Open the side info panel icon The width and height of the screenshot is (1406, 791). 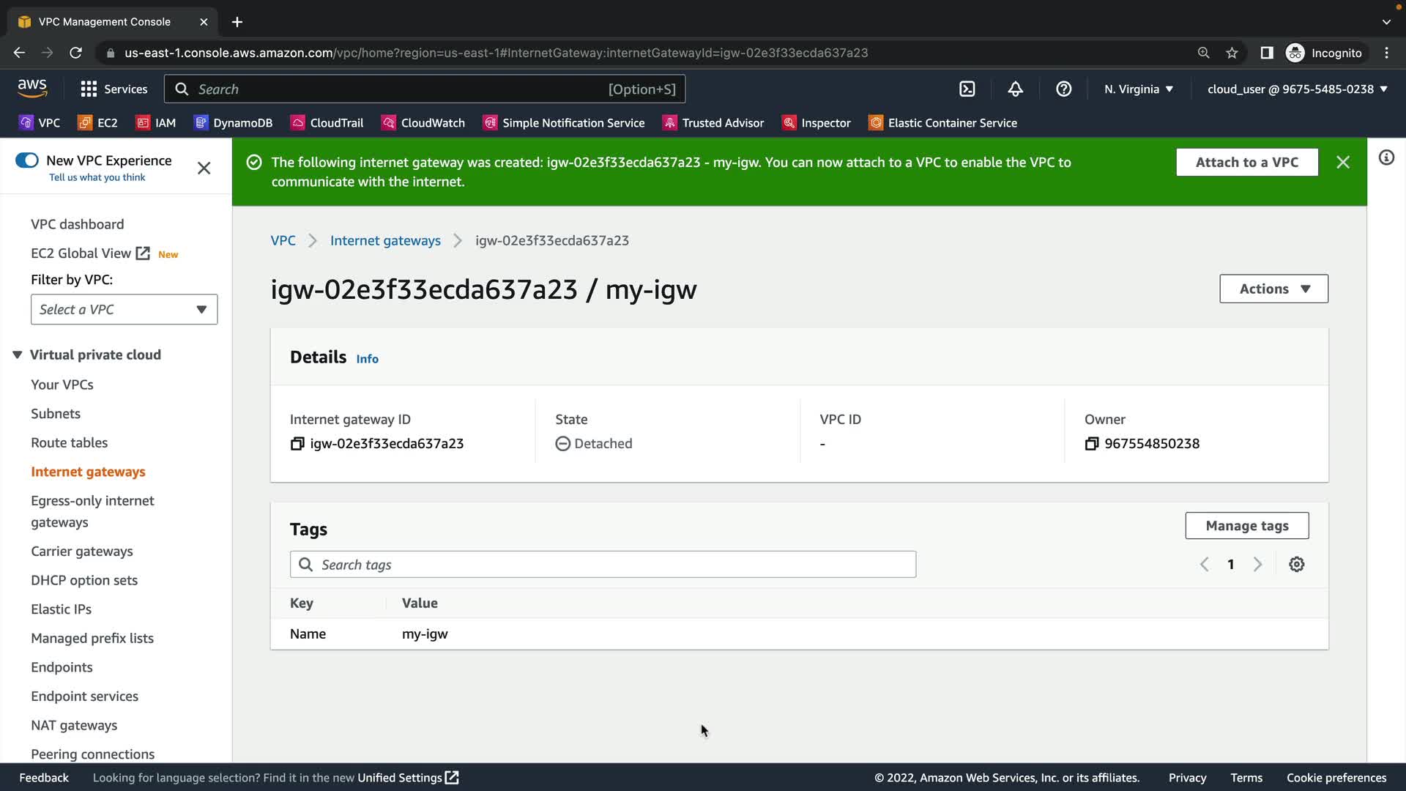1386,158
